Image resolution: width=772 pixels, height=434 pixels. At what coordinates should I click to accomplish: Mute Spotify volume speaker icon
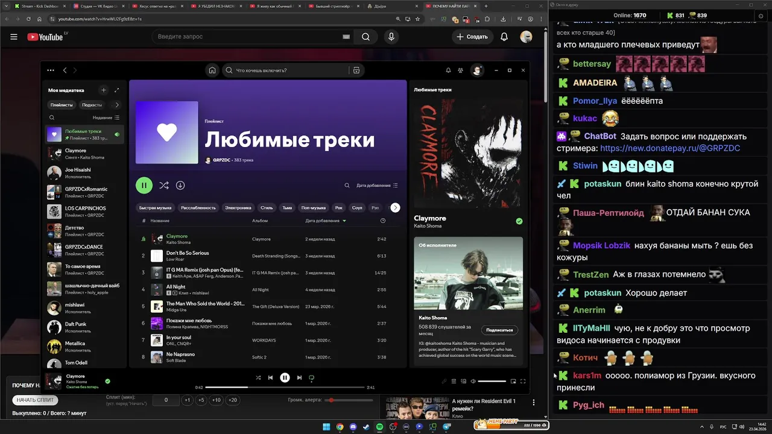(x=473, y=381)
